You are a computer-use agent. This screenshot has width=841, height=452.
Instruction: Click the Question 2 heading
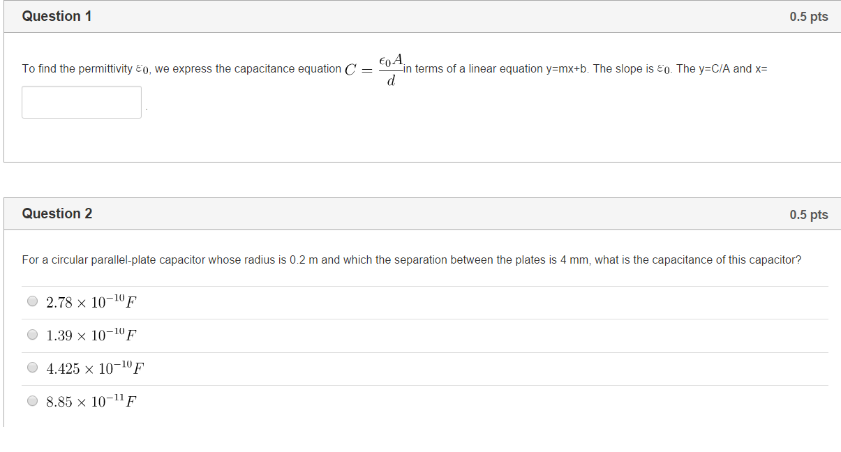point(57,213)
